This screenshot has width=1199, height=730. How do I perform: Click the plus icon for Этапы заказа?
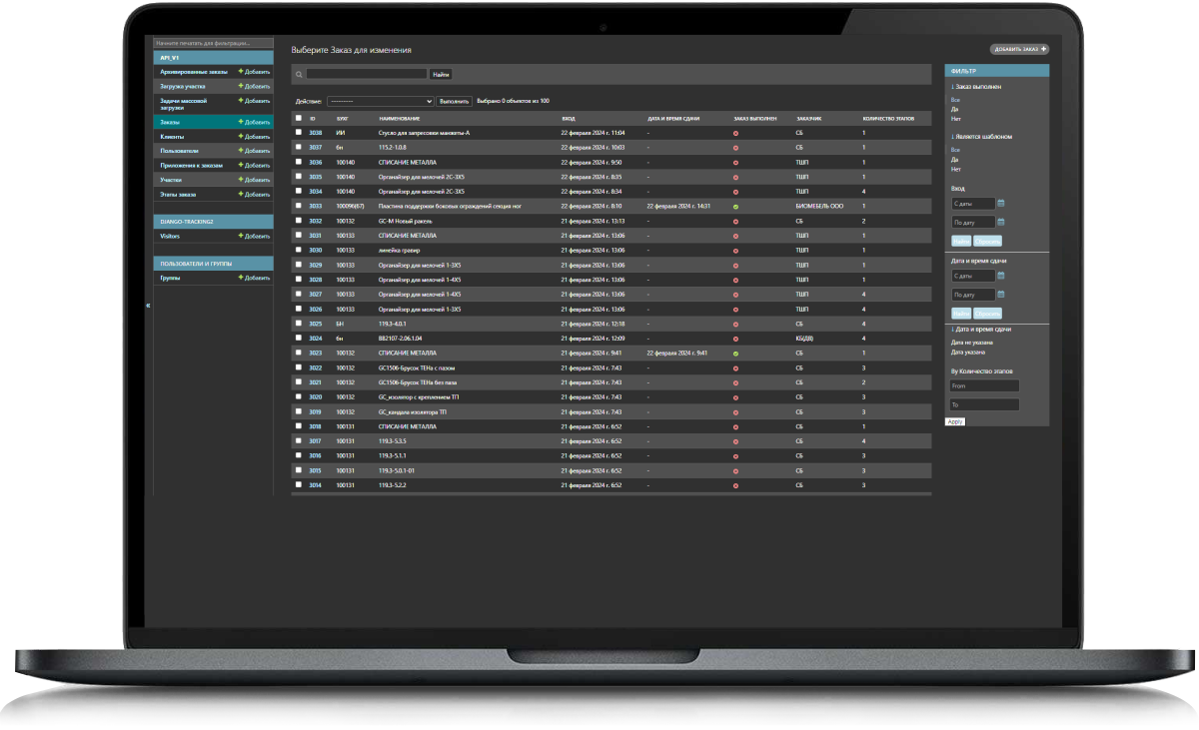[x=241, y=194]
